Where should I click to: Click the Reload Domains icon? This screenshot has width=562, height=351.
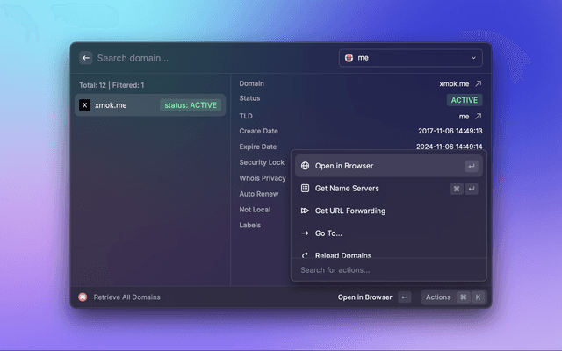pos(304,254)
